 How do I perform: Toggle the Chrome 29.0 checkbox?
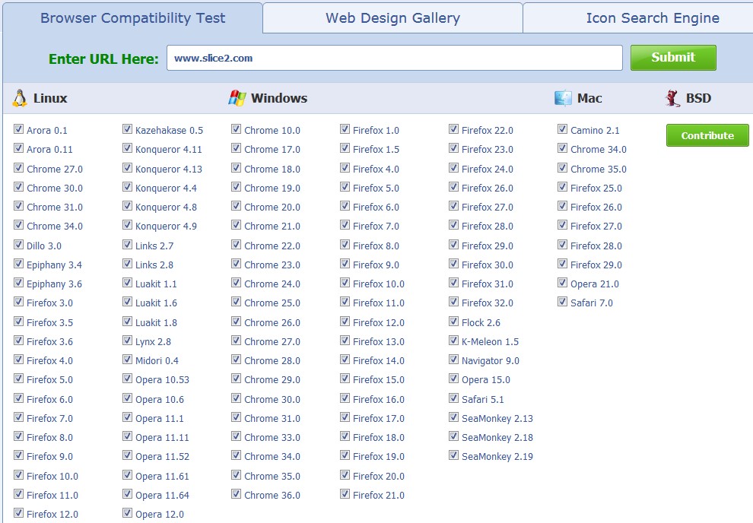coord(237,379)
